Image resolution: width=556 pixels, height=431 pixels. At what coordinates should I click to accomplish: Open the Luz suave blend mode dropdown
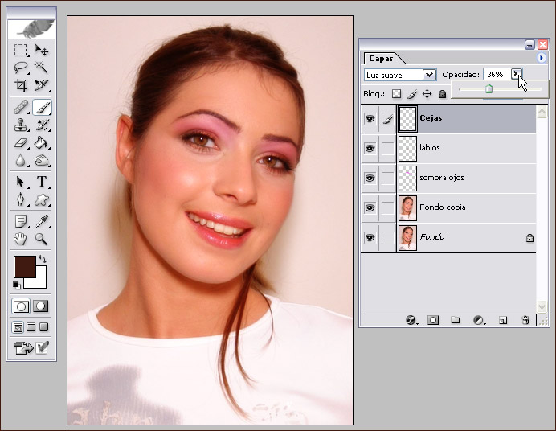pos(429,75)
